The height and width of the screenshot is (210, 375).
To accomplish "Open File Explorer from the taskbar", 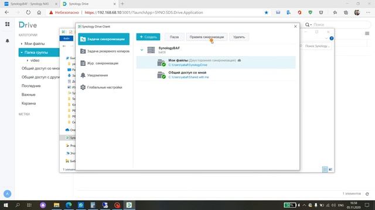I will 56,205.
